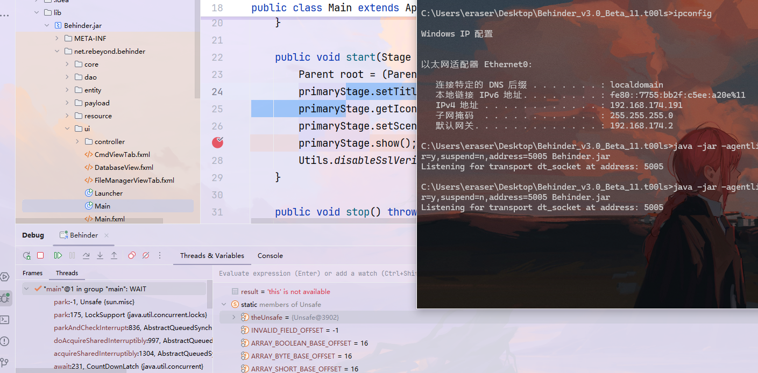Click the Step Over icon
The image size is (758, 373).
pyautogui.click(x=86, y=256)
